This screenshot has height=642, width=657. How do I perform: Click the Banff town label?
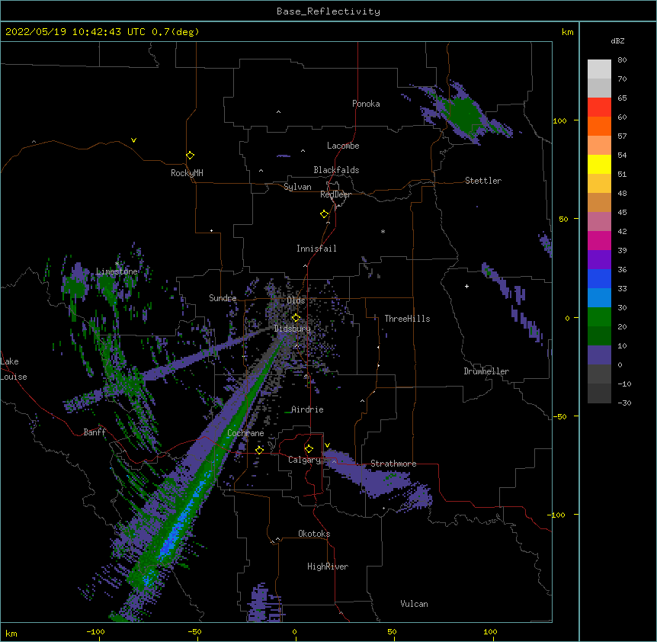[x=95, y=432]
